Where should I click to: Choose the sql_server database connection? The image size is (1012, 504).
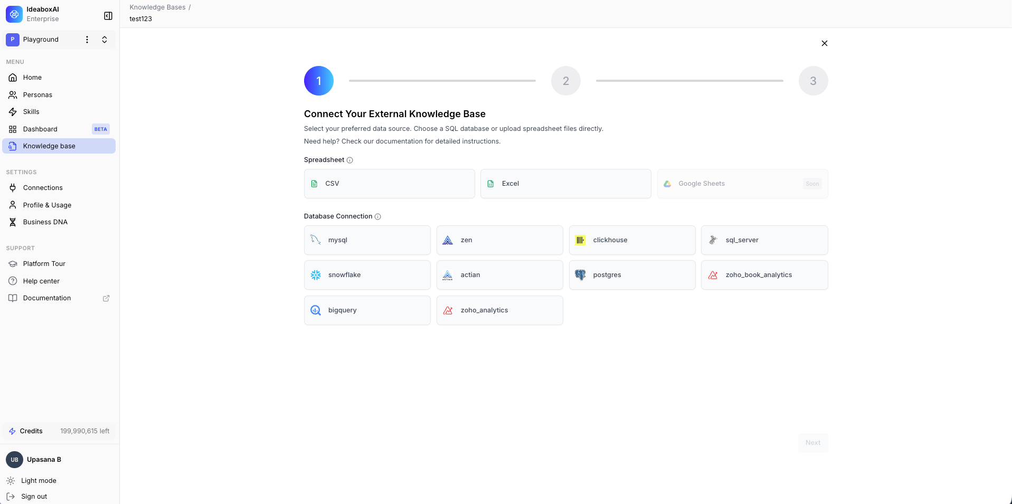764,240
